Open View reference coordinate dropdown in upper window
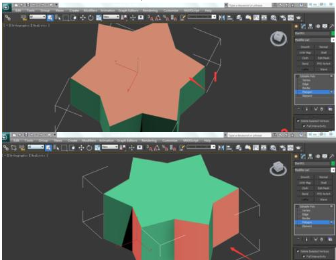This screenshot has width=336, height=260. pyautogui.click(x=111, y=17)
